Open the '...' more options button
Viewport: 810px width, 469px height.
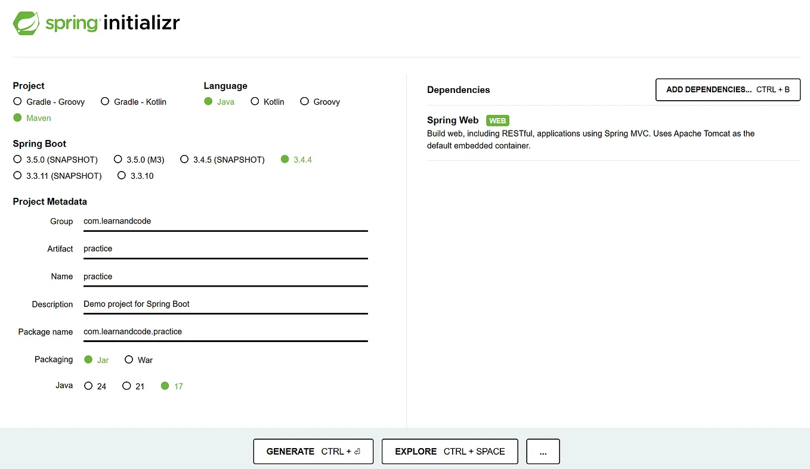(x=542, y=451)
